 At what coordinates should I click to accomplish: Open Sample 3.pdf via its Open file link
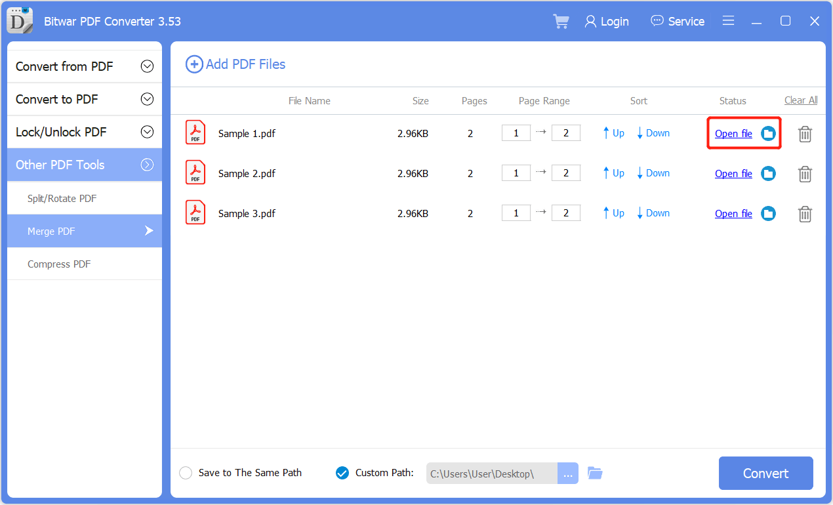733,213
